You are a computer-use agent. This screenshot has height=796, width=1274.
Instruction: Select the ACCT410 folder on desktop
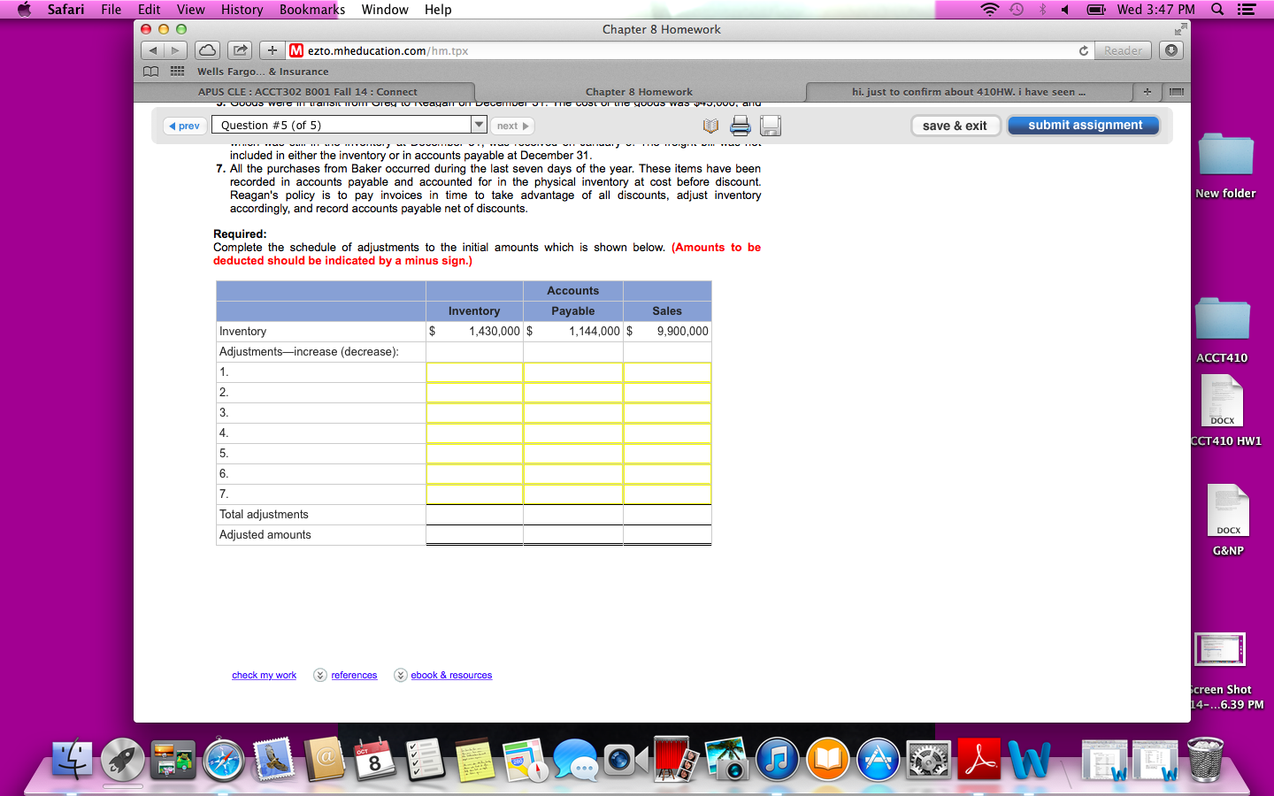(1222, 330)
